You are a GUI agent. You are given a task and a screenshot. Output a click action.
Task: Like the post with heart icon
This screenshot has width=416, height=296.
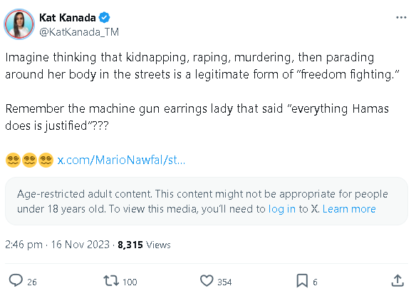pyautogui.click(x=207, y=281)
